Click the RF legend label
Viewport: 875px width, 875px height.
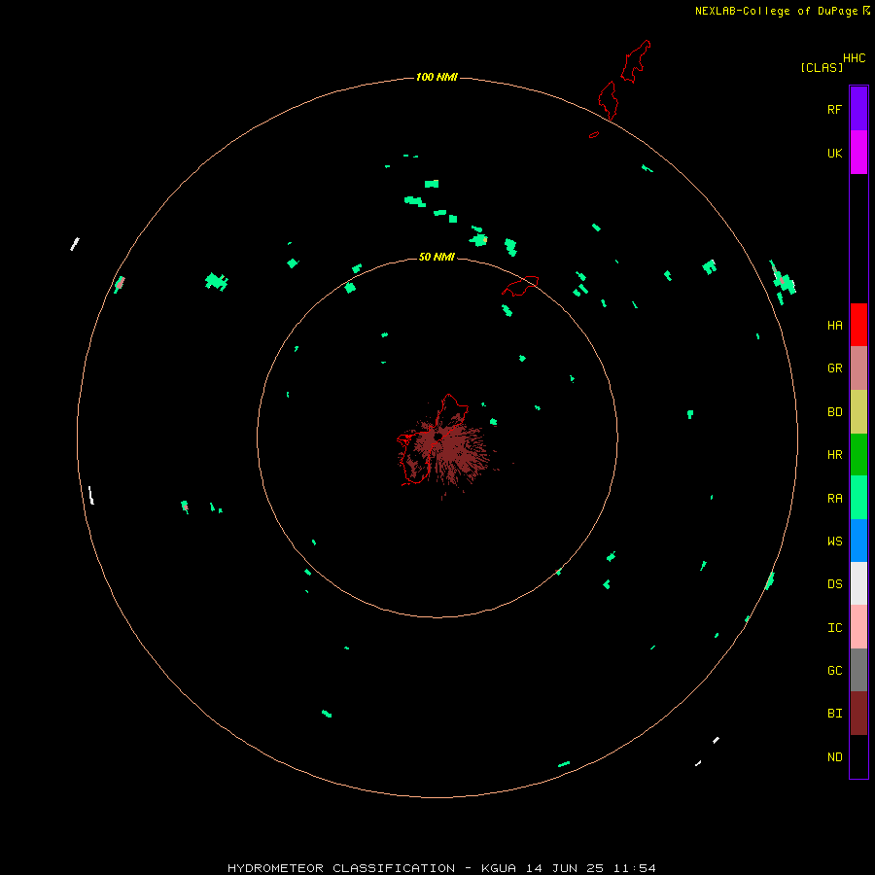pyautogui.click(x=834, y=109)
